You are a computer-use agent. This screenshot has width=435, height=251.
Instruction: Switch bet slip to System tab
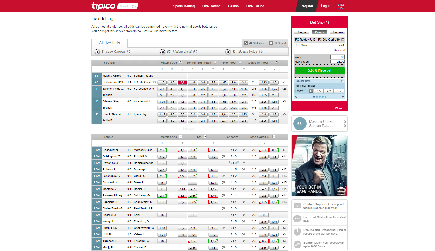[x=337, y=32]
